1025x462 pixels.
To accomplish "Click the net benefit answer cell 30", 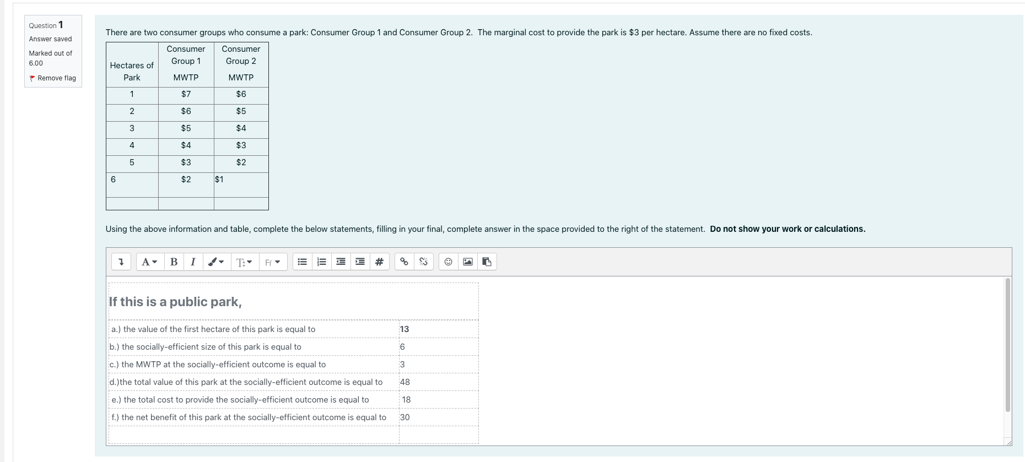I will coord(439,417).
